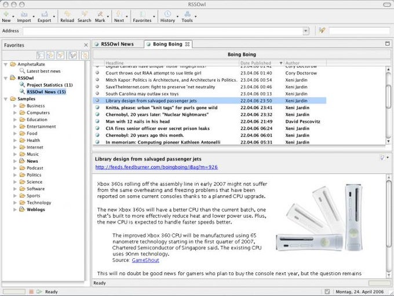
Task: Click the second icon in Favorites panel toolbar
Action: (50, 55)
